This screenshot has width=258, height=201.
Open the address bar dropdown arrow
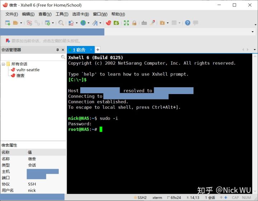[x=253, y=32]
